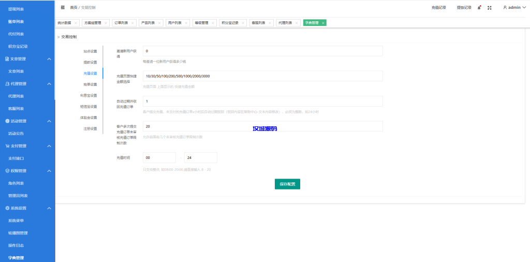Go to 首页 in the breadcrumb
530x262 pixels.
73,8
